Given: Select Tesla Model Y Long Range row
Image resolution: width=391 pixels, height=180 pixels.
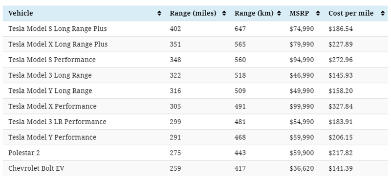Looking at the screenshot, I should coord(195,90).
